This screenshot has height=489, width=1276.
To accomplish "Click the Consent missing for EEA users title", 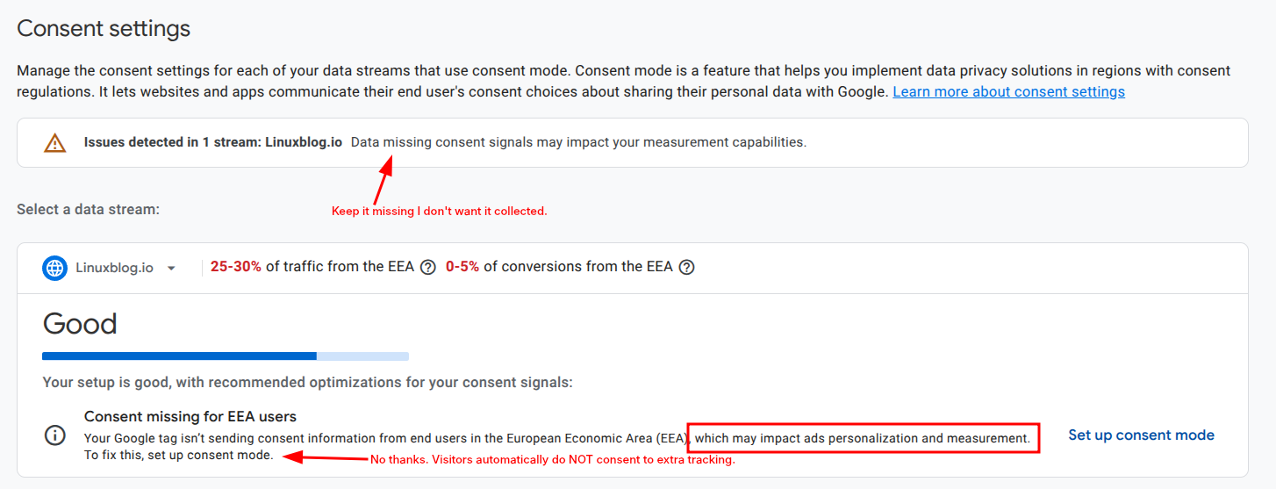I will 190,416.
